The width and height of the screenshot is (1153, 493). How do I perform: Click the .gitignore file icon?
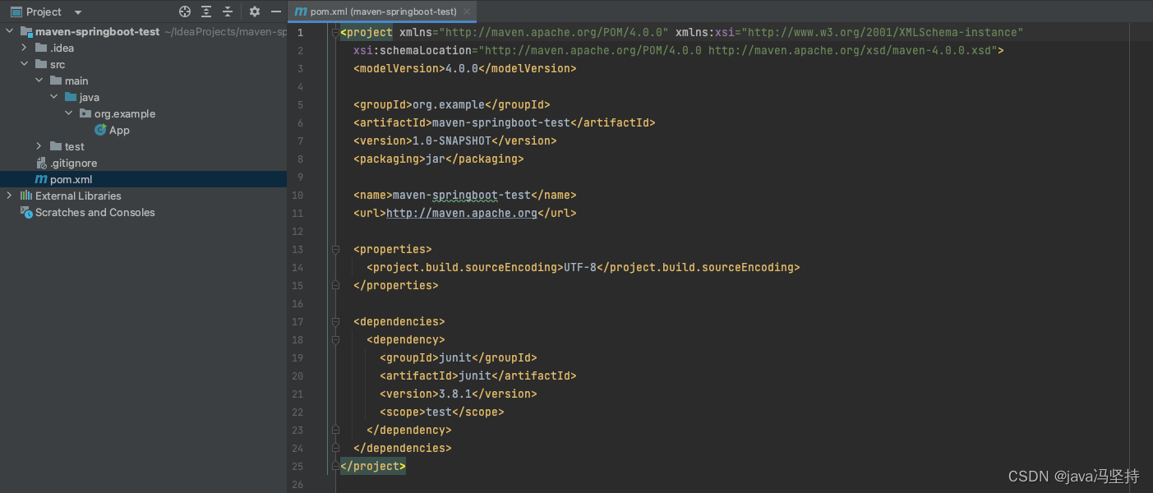pos(41,163)
